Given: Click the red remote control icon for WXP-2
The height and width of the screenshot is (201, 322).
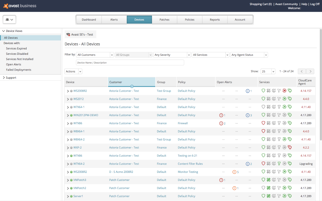Looking at the screenshot, I should click(x=290, y=147).
